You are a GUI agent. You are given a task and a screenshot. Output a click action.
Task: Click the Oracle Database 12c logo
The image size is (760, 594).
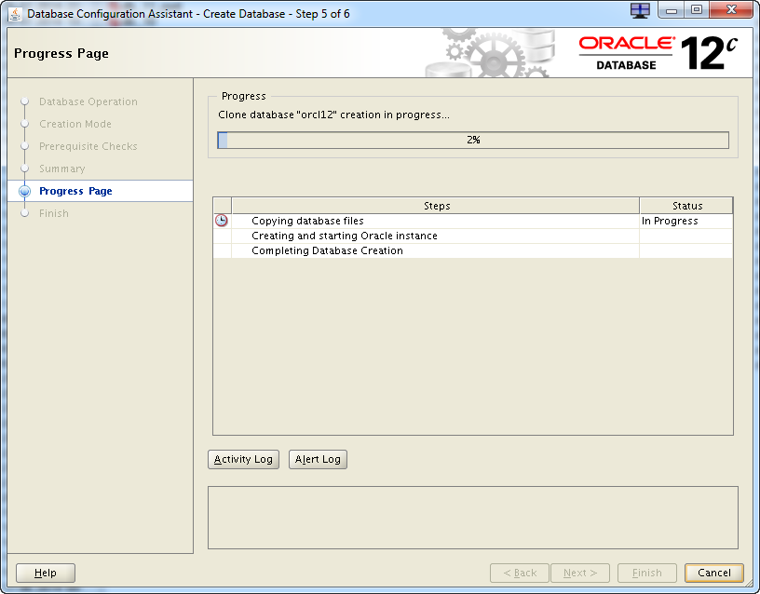658,53
